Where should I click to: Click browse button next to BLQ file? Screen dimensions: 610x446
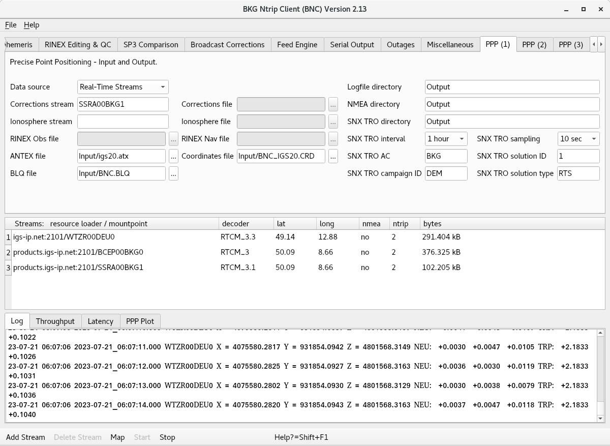pos(173,173)
